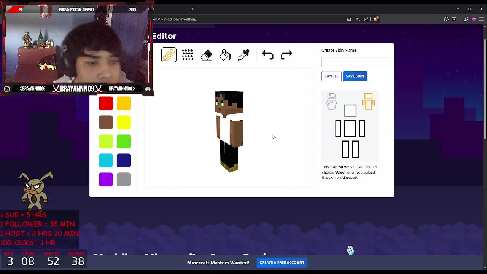
Task: Pick the dark blue color swatch
Action: (x=124, y=161)
